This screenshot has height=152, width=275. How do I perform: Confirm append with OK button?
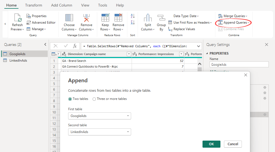tap(211, 144)
